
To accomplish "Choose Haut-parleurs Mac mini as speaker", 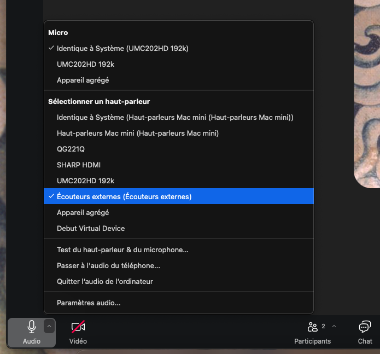I will click(137, 133).
